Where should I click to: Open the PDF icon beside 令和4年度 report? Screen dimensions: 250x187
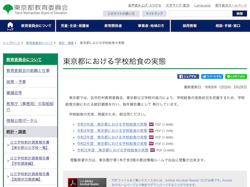pos(151,131)
